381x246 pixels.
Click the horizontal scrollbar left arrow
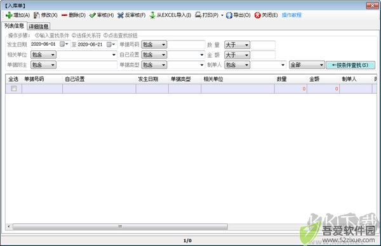click(9, 226)
